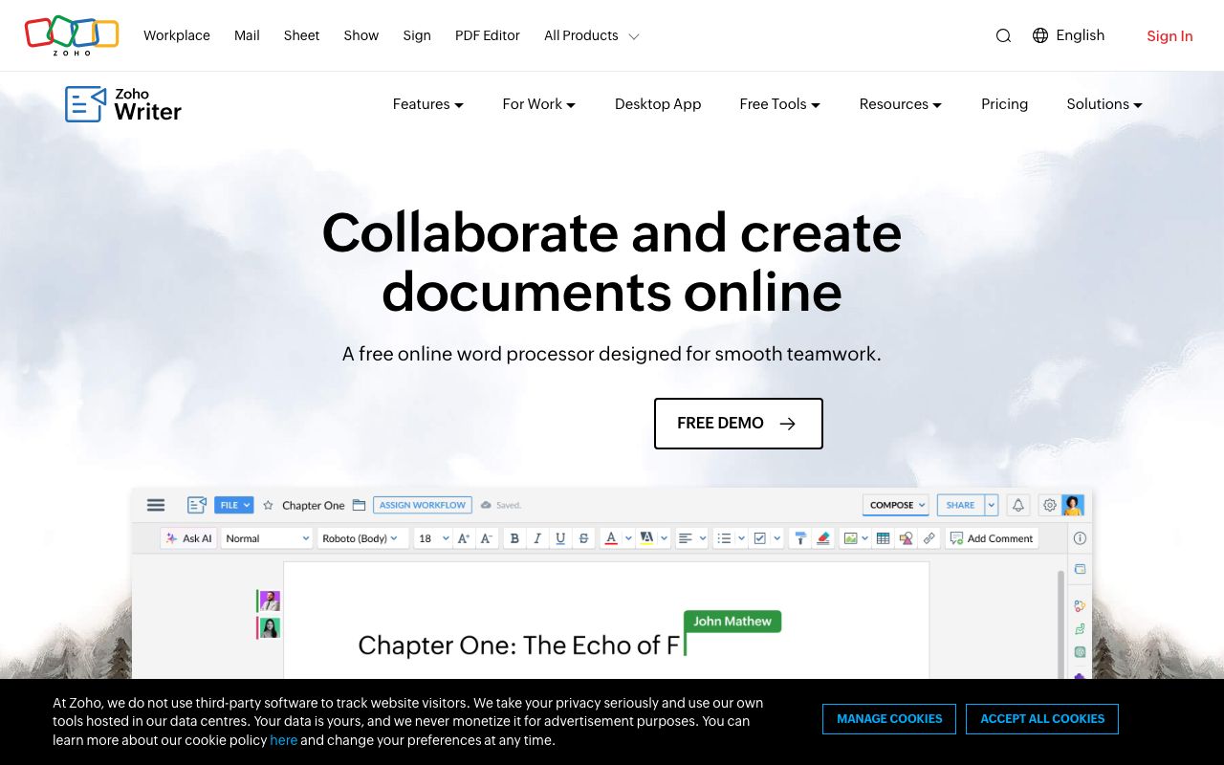Click the green sign icon in the sidebar

[x=1080, y=629]
